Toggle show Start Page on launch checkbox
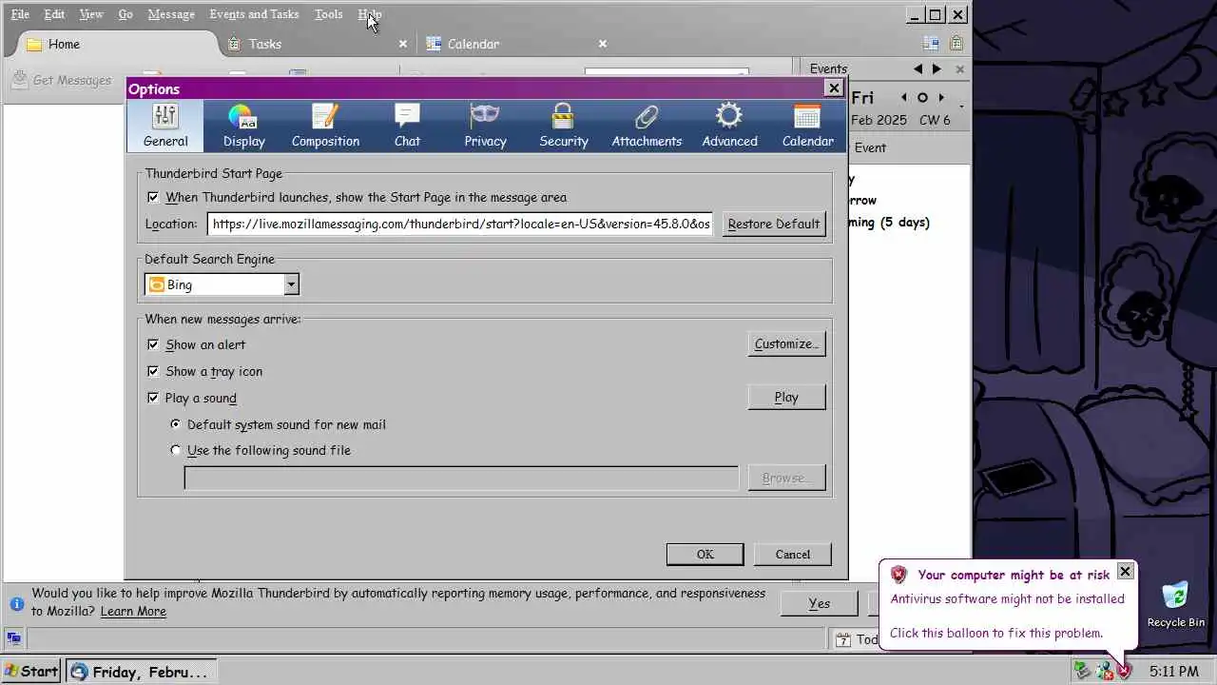This screenshot has width=1217, height=685. click(x=153, y=197)
